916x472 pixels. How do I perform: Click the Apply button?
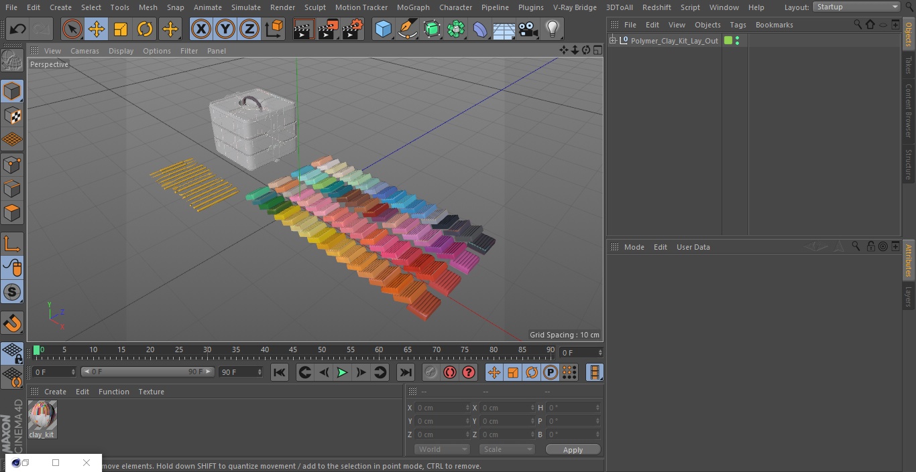tap(573, 450)
